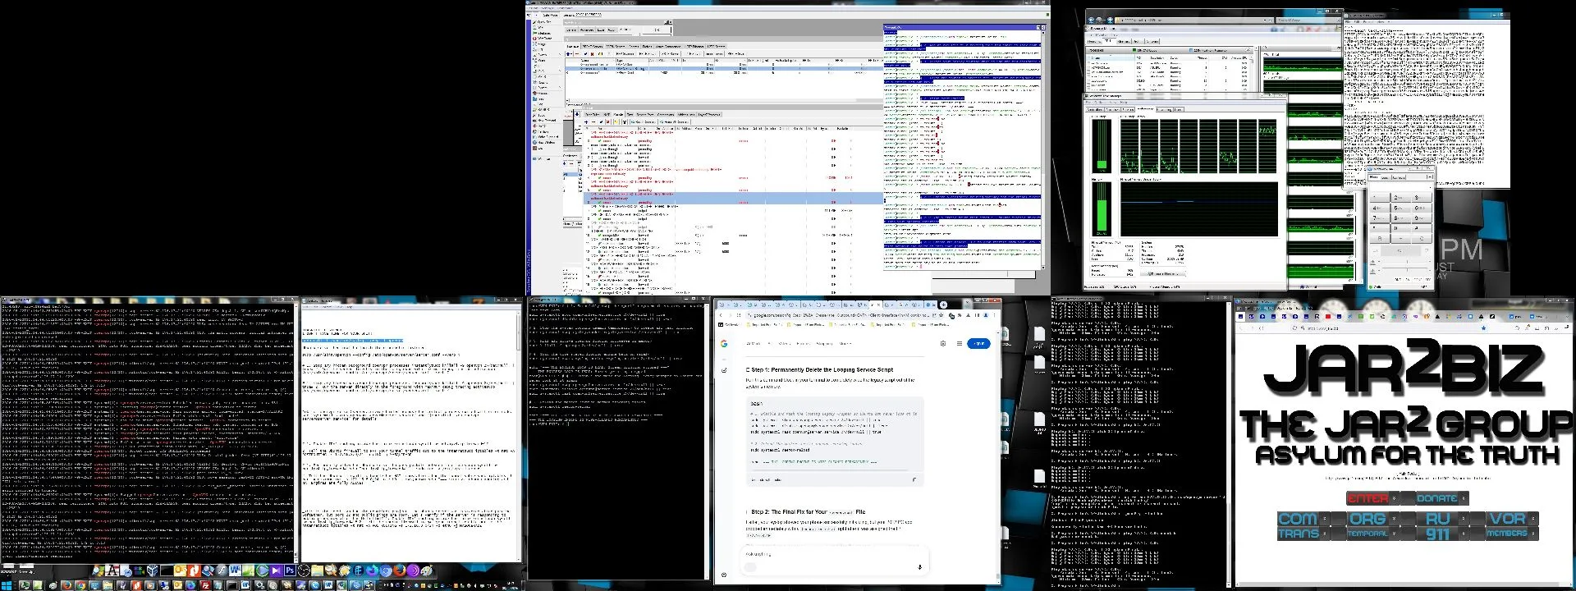Switch to the Videos tab in Google
The width and height of the screenshot is (1576, 591).
[784, 343]
